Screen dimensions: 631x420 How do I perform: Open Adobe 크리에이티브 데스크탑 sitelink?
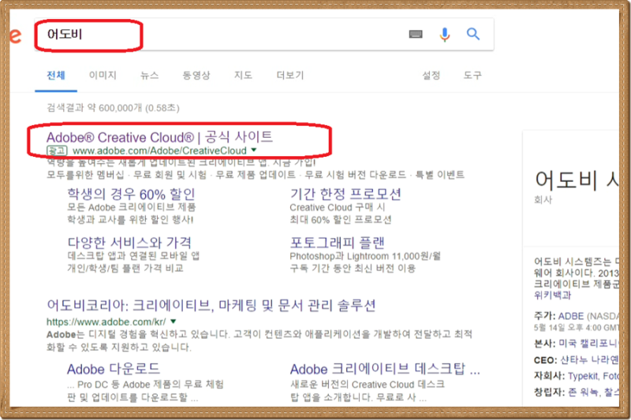[385, 369]
